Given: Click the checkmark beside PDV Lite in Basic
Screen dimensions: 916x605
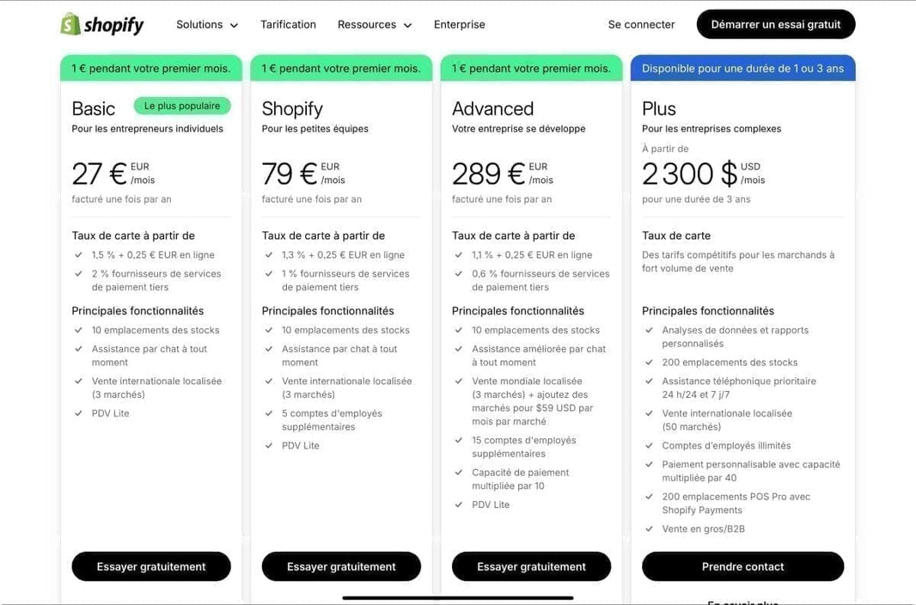Looking at the screenshot, I should click(80, 413).
